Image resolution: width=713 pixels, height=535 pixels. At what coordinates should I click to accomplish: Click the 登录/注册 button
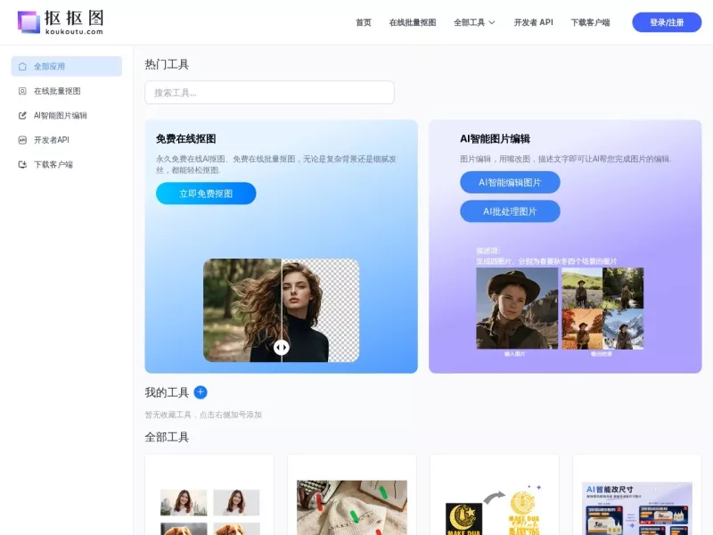[x=667, y=22]
